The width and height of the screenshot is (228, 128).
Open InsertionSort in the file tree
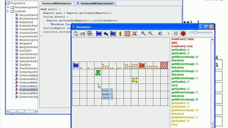click(27, 29)
